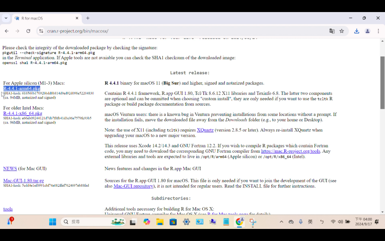385x241 pixels.
Task: Open a new tab with plus button
Action: coord(88,18)
